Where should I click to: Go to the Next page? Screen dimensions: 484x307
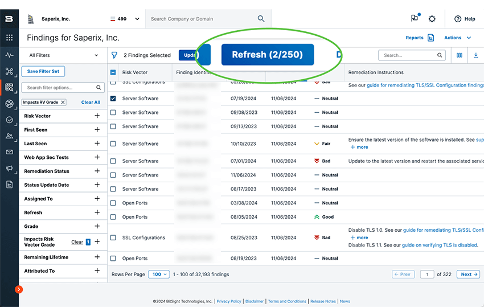pyautogui.click(x=468, y=275)
